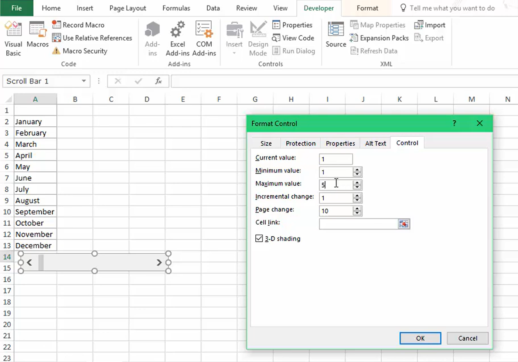Open the Add-ins dialog
Screen dimensions: 518x362
(152, 38)
